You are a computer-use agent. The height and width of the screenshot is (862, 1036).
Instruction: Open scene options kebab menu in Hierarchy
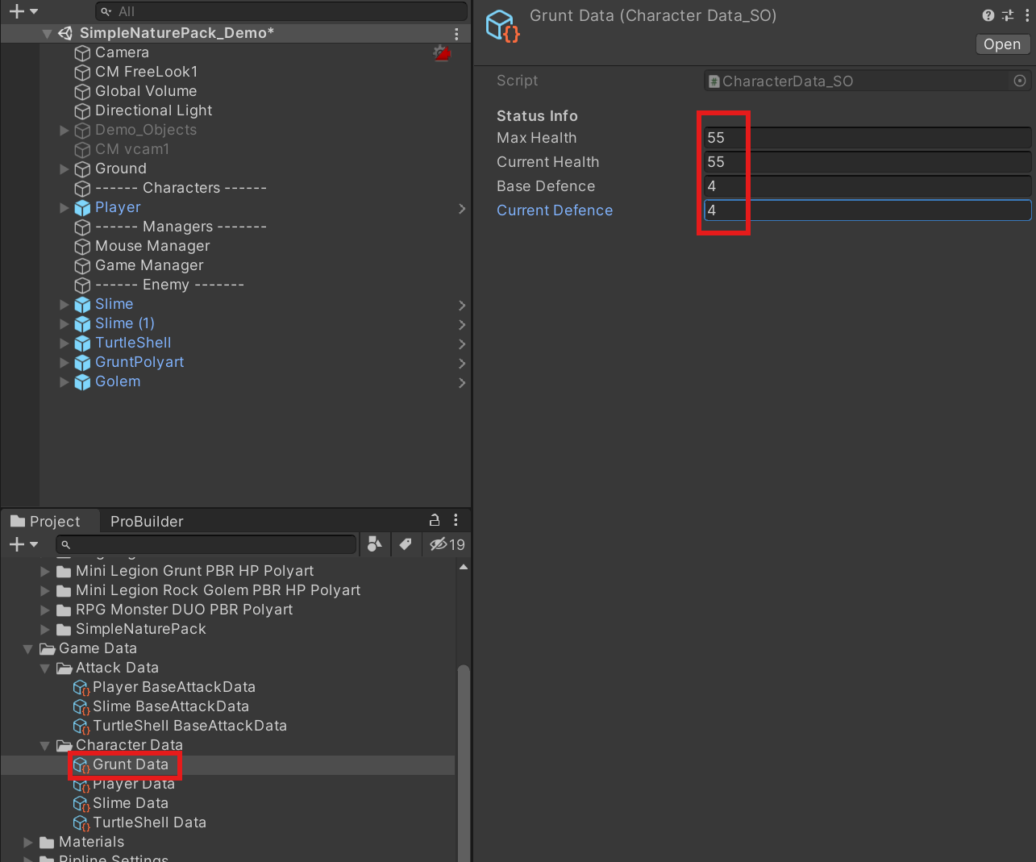point(456,34)
